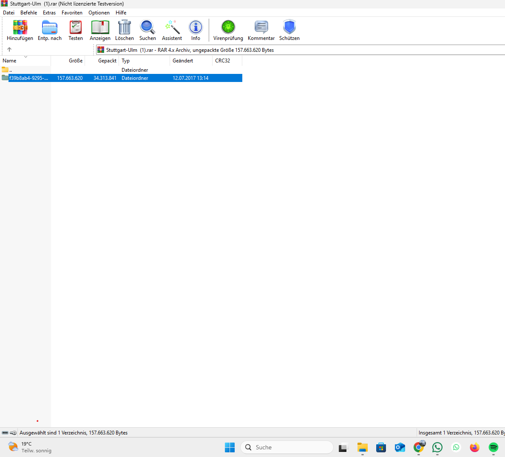Open Microsoft Store from taskbar
The image size is (505, 457).
(381, 447)
